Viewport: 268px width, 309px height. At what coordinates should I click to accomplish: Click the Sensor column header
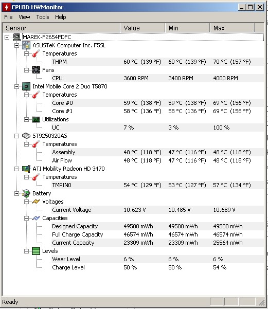[61, 28]
